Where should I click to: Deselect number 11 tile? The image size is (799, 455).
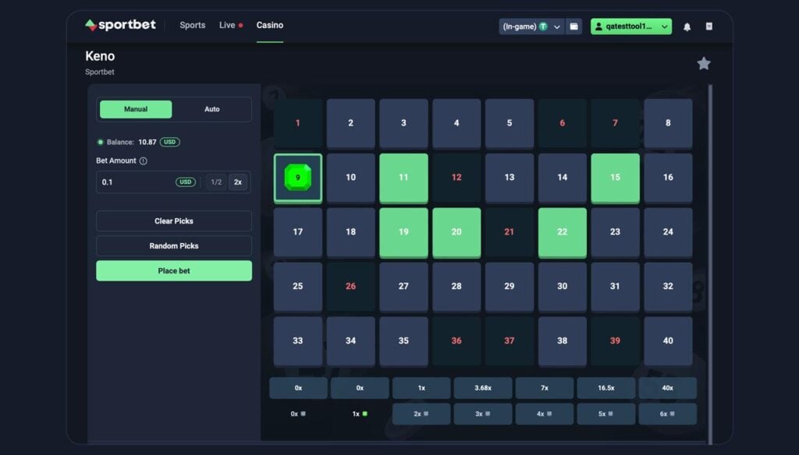403,178
